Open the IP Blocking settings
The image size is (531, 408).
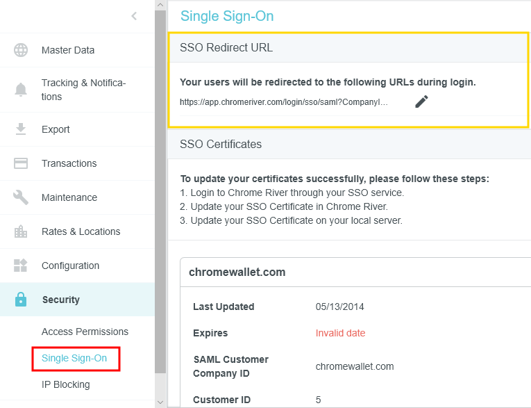point(65,384)
